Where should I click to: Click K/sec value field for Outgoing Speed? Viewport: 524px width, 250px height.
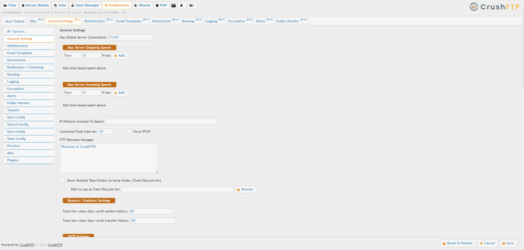[92, 55]
